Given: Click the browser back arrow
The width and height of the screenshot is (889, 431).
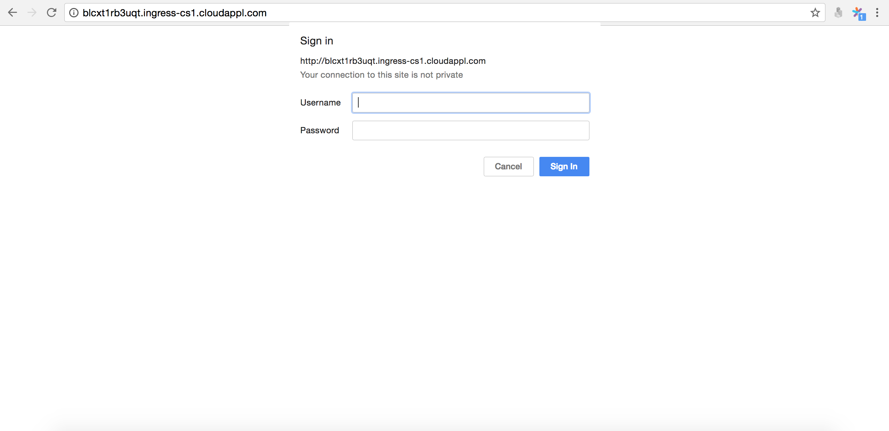Looking at the screenshot, I should pos(13,13).
